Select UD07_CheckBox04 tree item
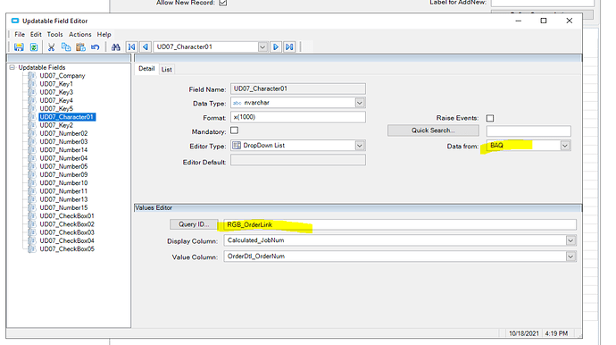This screenshot has height=345, width=616. [67, 240]
